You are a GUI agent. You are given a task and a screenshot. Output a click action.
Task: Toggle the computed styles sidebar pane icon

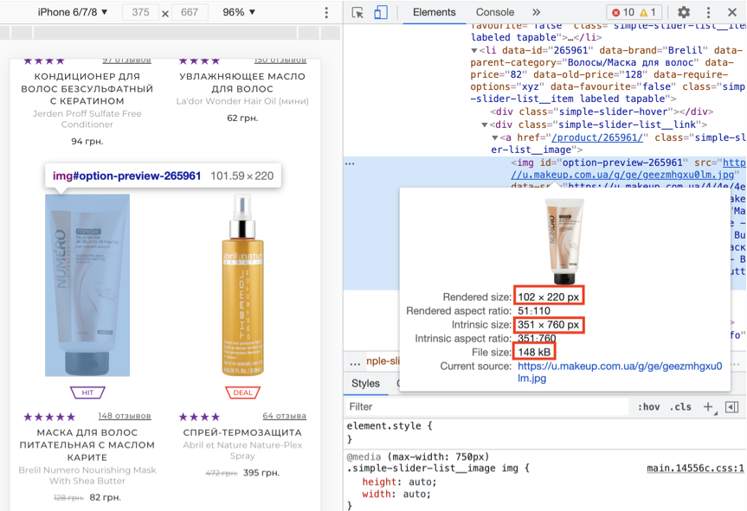(x=731, y=406)
